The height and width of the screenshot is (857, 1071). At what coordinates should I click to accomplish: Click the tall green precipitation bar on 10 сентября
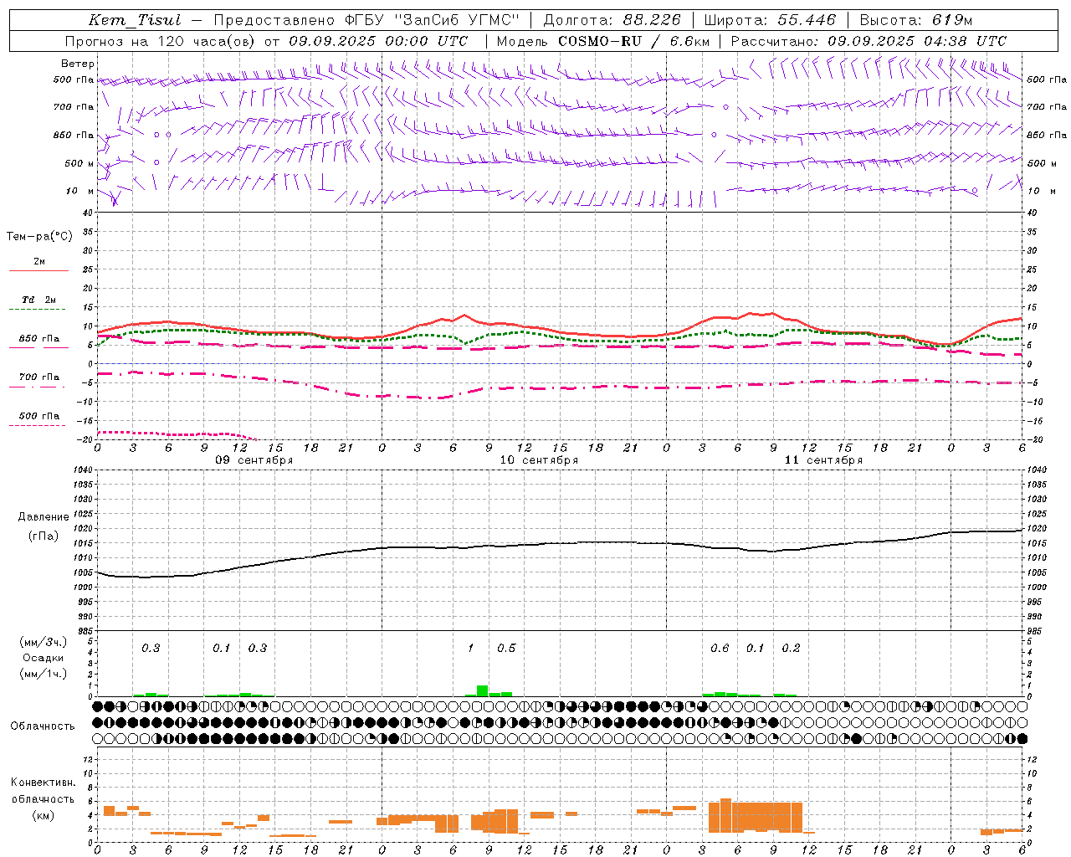pos(483,690)
